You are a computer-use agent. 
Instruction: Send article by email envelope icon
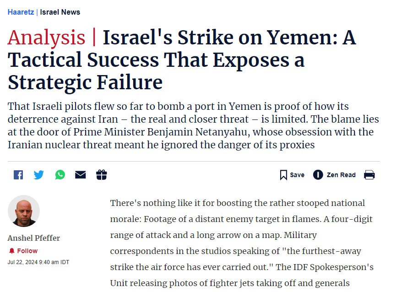(80, 174)
